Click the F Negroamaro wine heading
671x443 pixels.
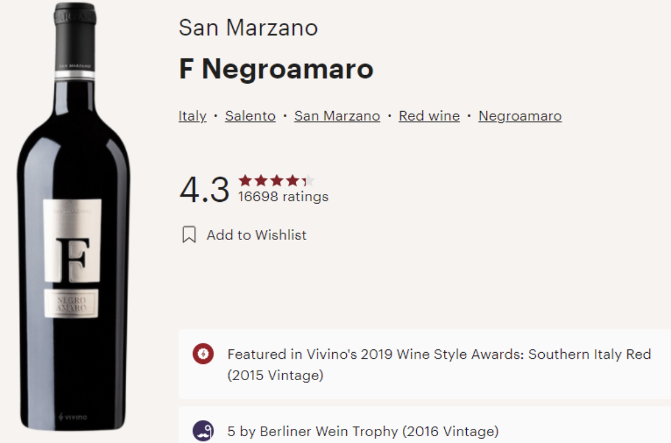pyautogui.click(x=277, y=69)
